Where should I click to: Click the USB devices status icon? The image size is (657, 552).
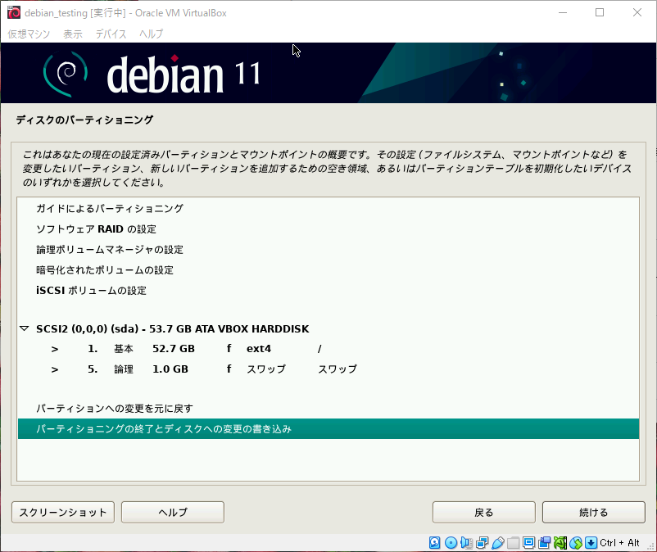[x=498, y=543]
